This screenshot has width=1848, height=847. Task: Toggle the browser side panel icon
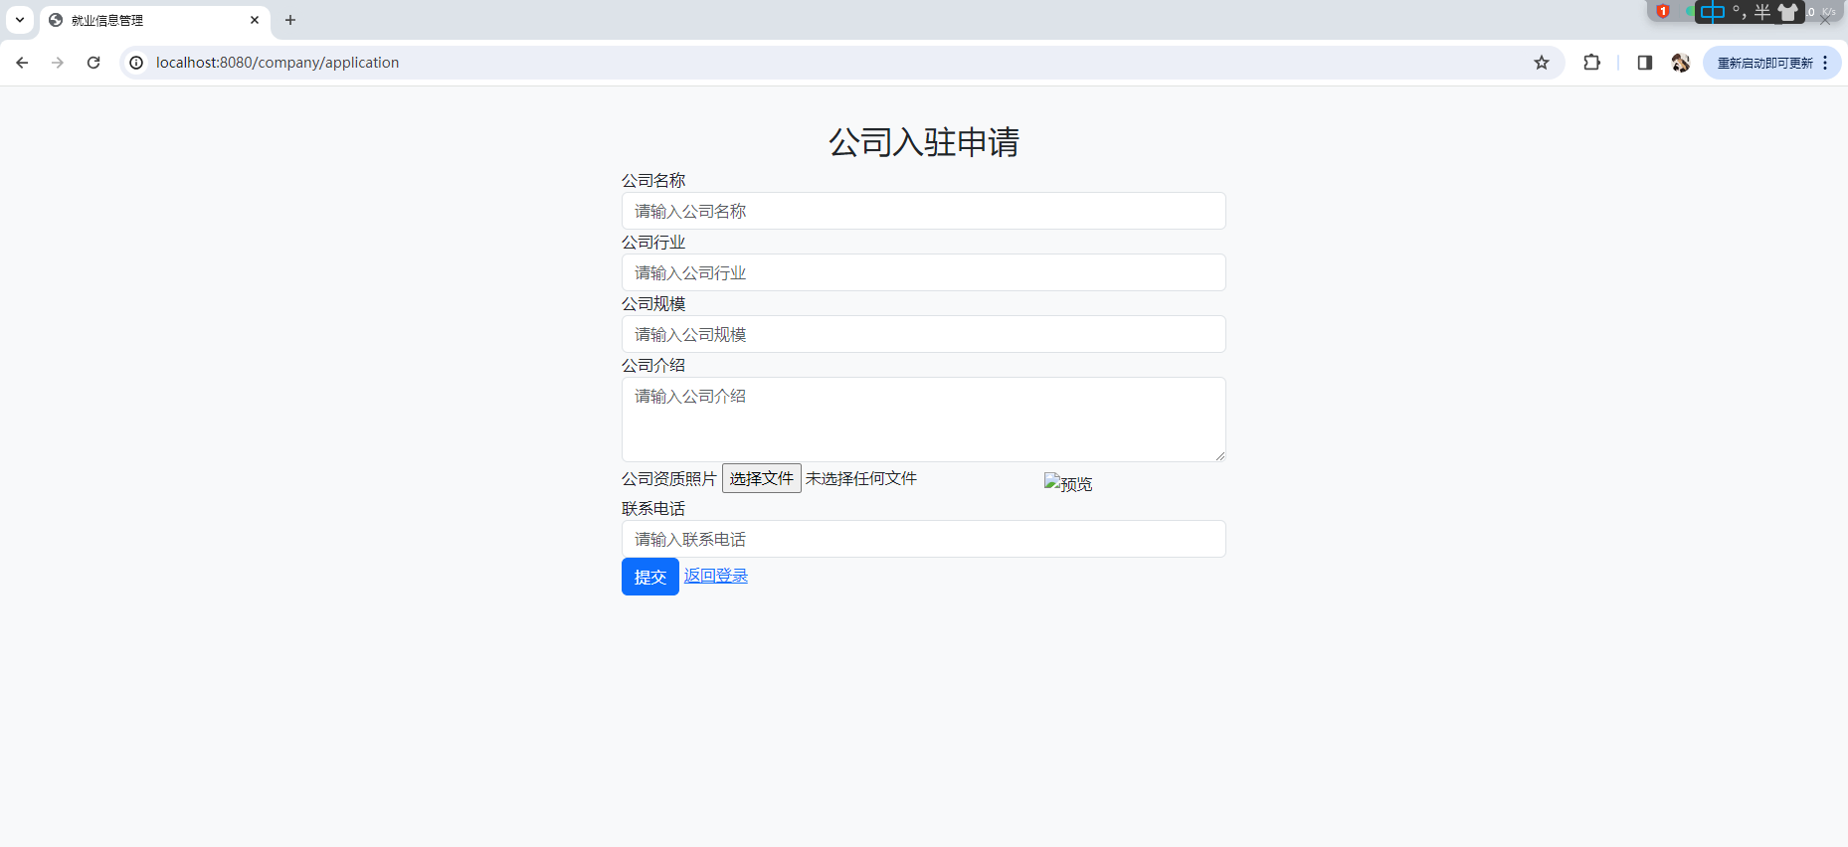[1644, 63]
